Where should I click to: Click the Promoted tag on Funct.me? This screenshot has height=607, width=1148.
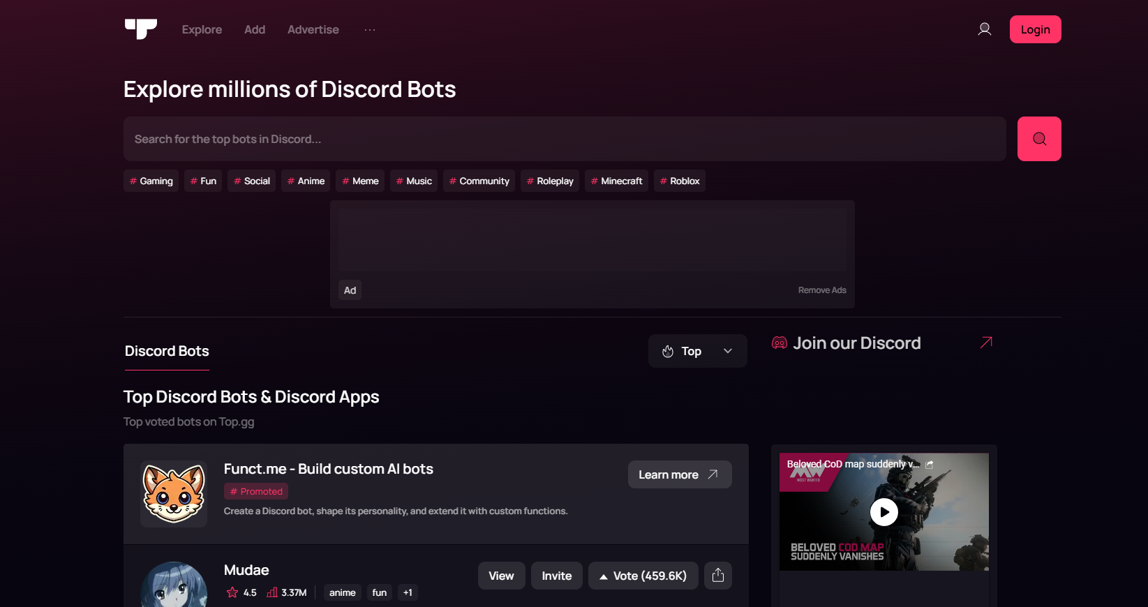point(256,491)
